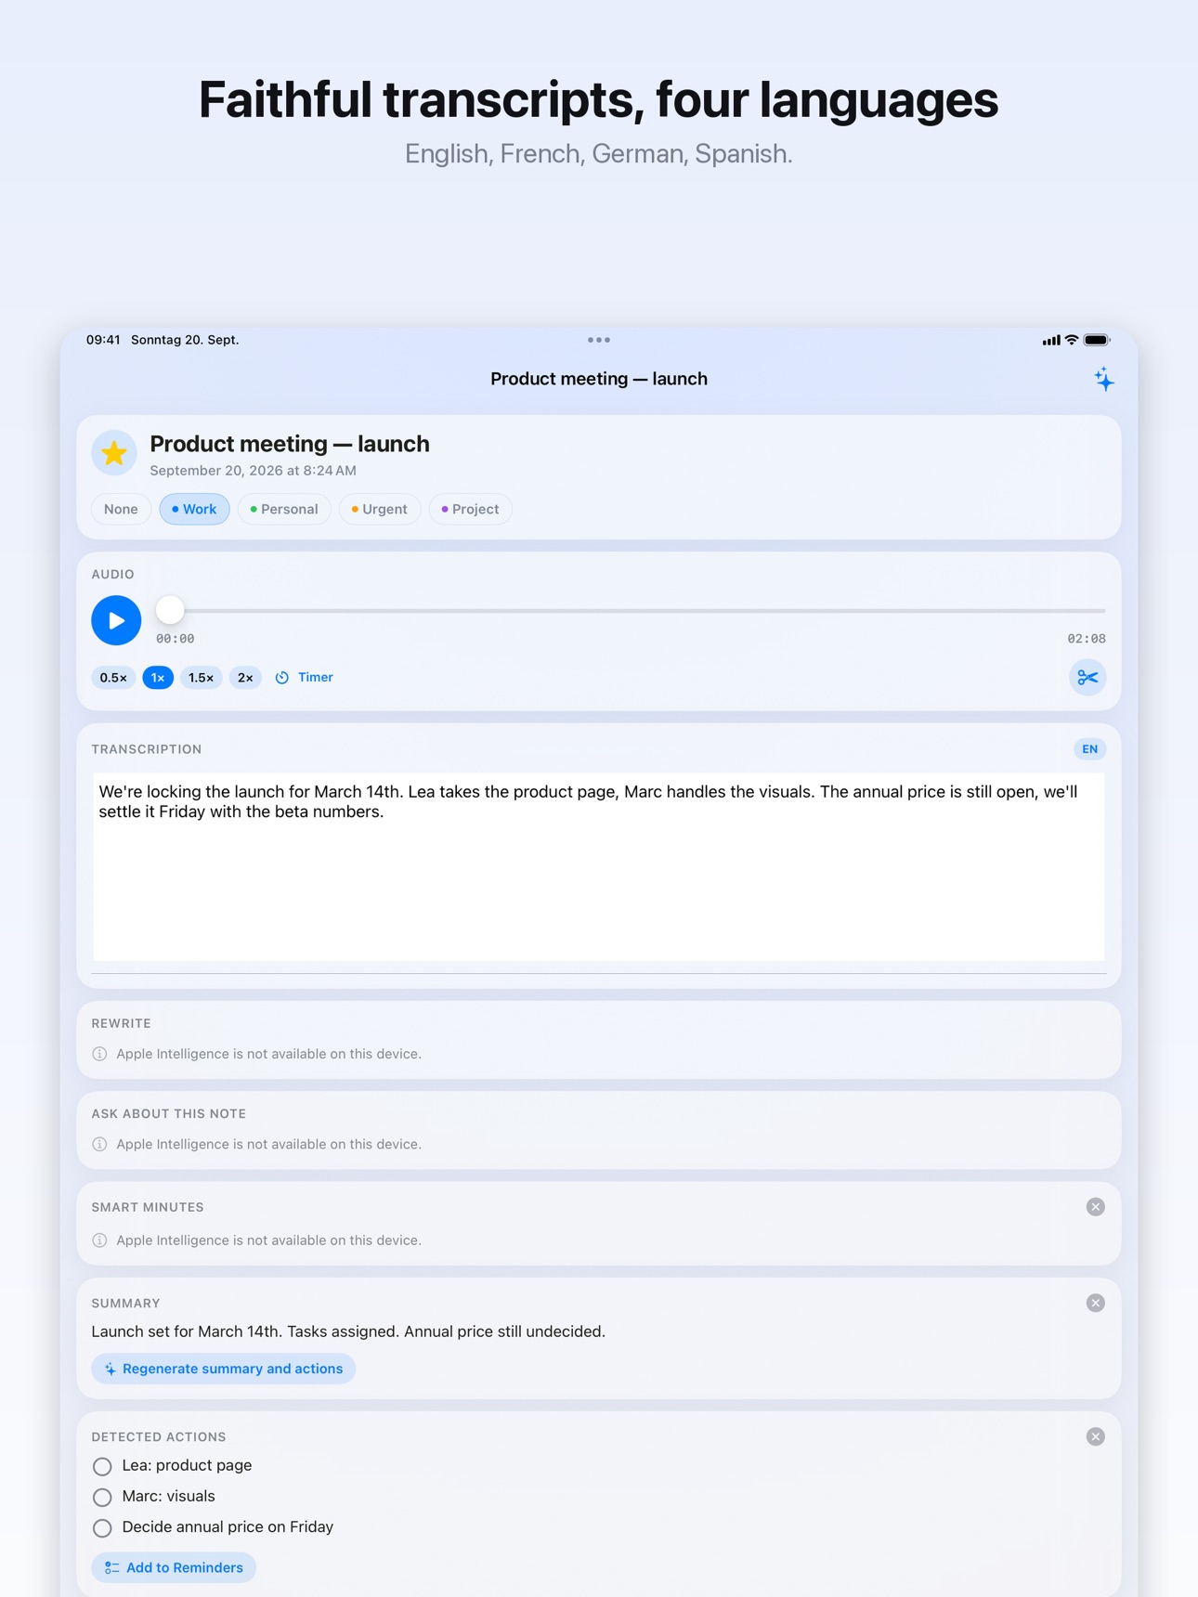The image size is (1198, 1597).
Task: Open the sleep Timer option
Action: point(304,678)
